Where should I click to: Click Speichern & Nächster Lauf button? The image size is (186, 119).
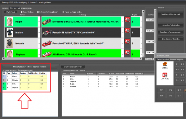170,14
